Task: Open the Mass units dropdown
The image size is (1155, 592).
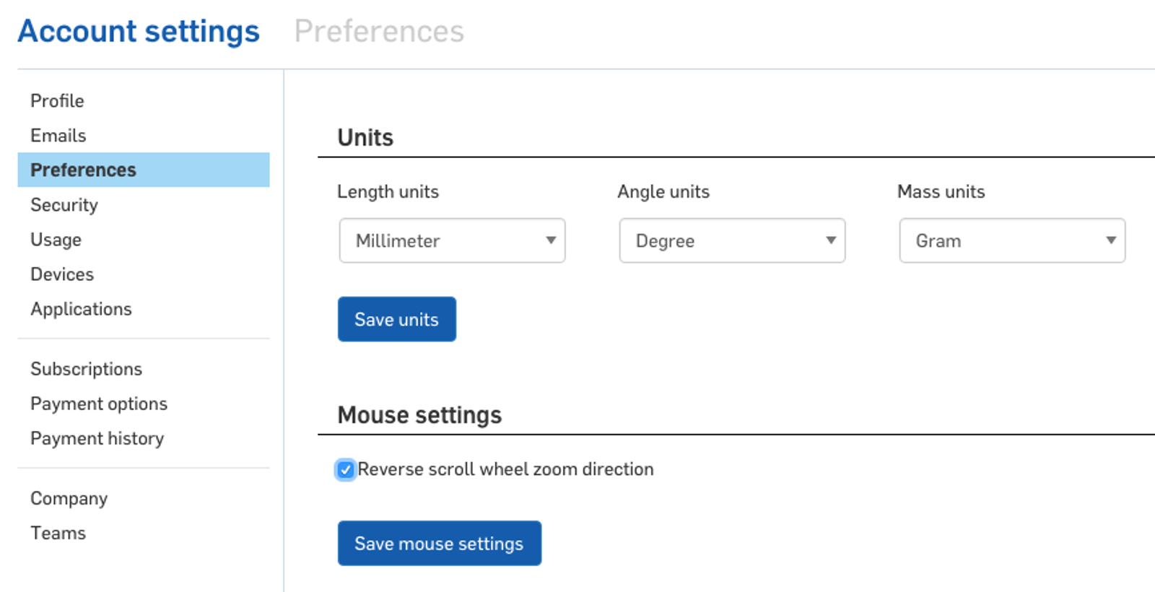Action: [x=1011, y=240]
